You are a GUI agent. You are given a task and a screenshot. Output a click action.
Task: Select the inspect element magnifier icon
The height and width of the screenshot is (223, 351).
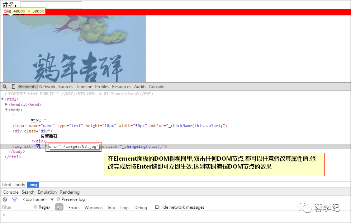(5, 86)
